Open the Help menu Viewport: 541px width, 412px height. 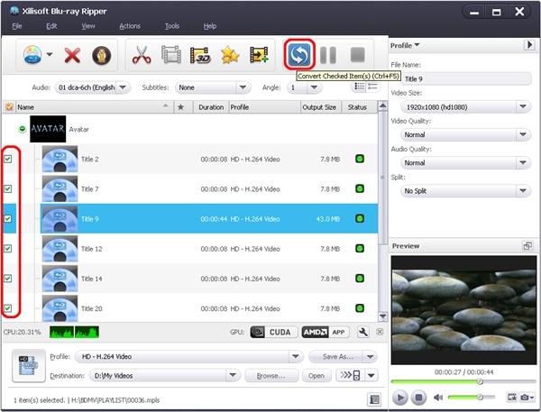pos(210,26)
